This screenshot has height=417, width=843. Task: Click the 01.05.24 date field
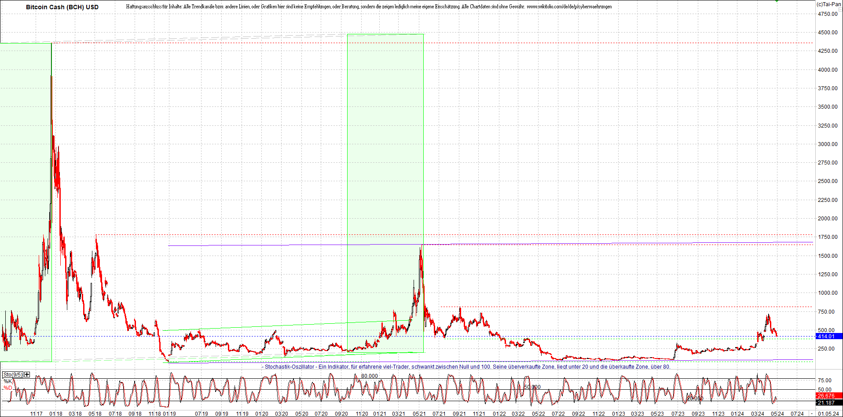point(828,413)
